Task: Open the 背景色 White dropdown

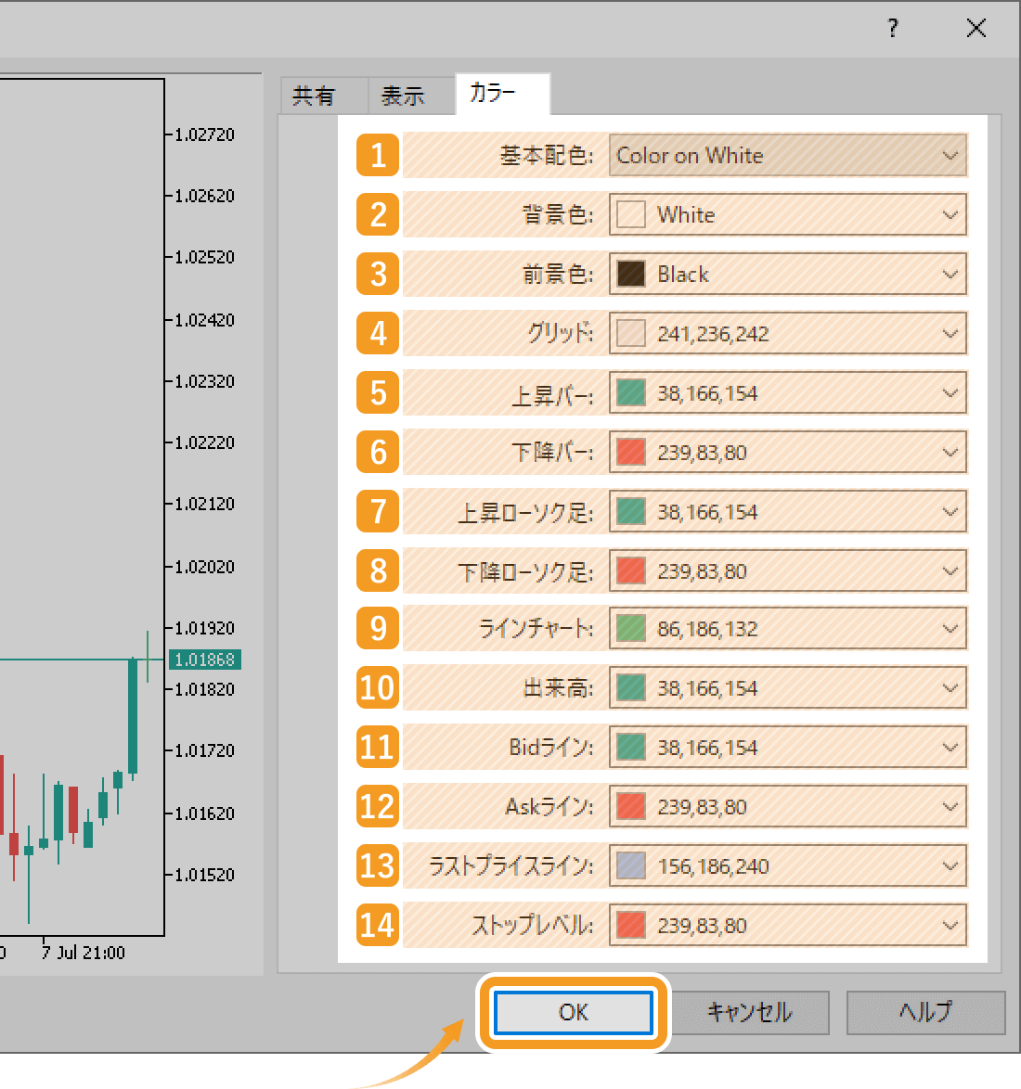Action: click(x=788, y=214)
